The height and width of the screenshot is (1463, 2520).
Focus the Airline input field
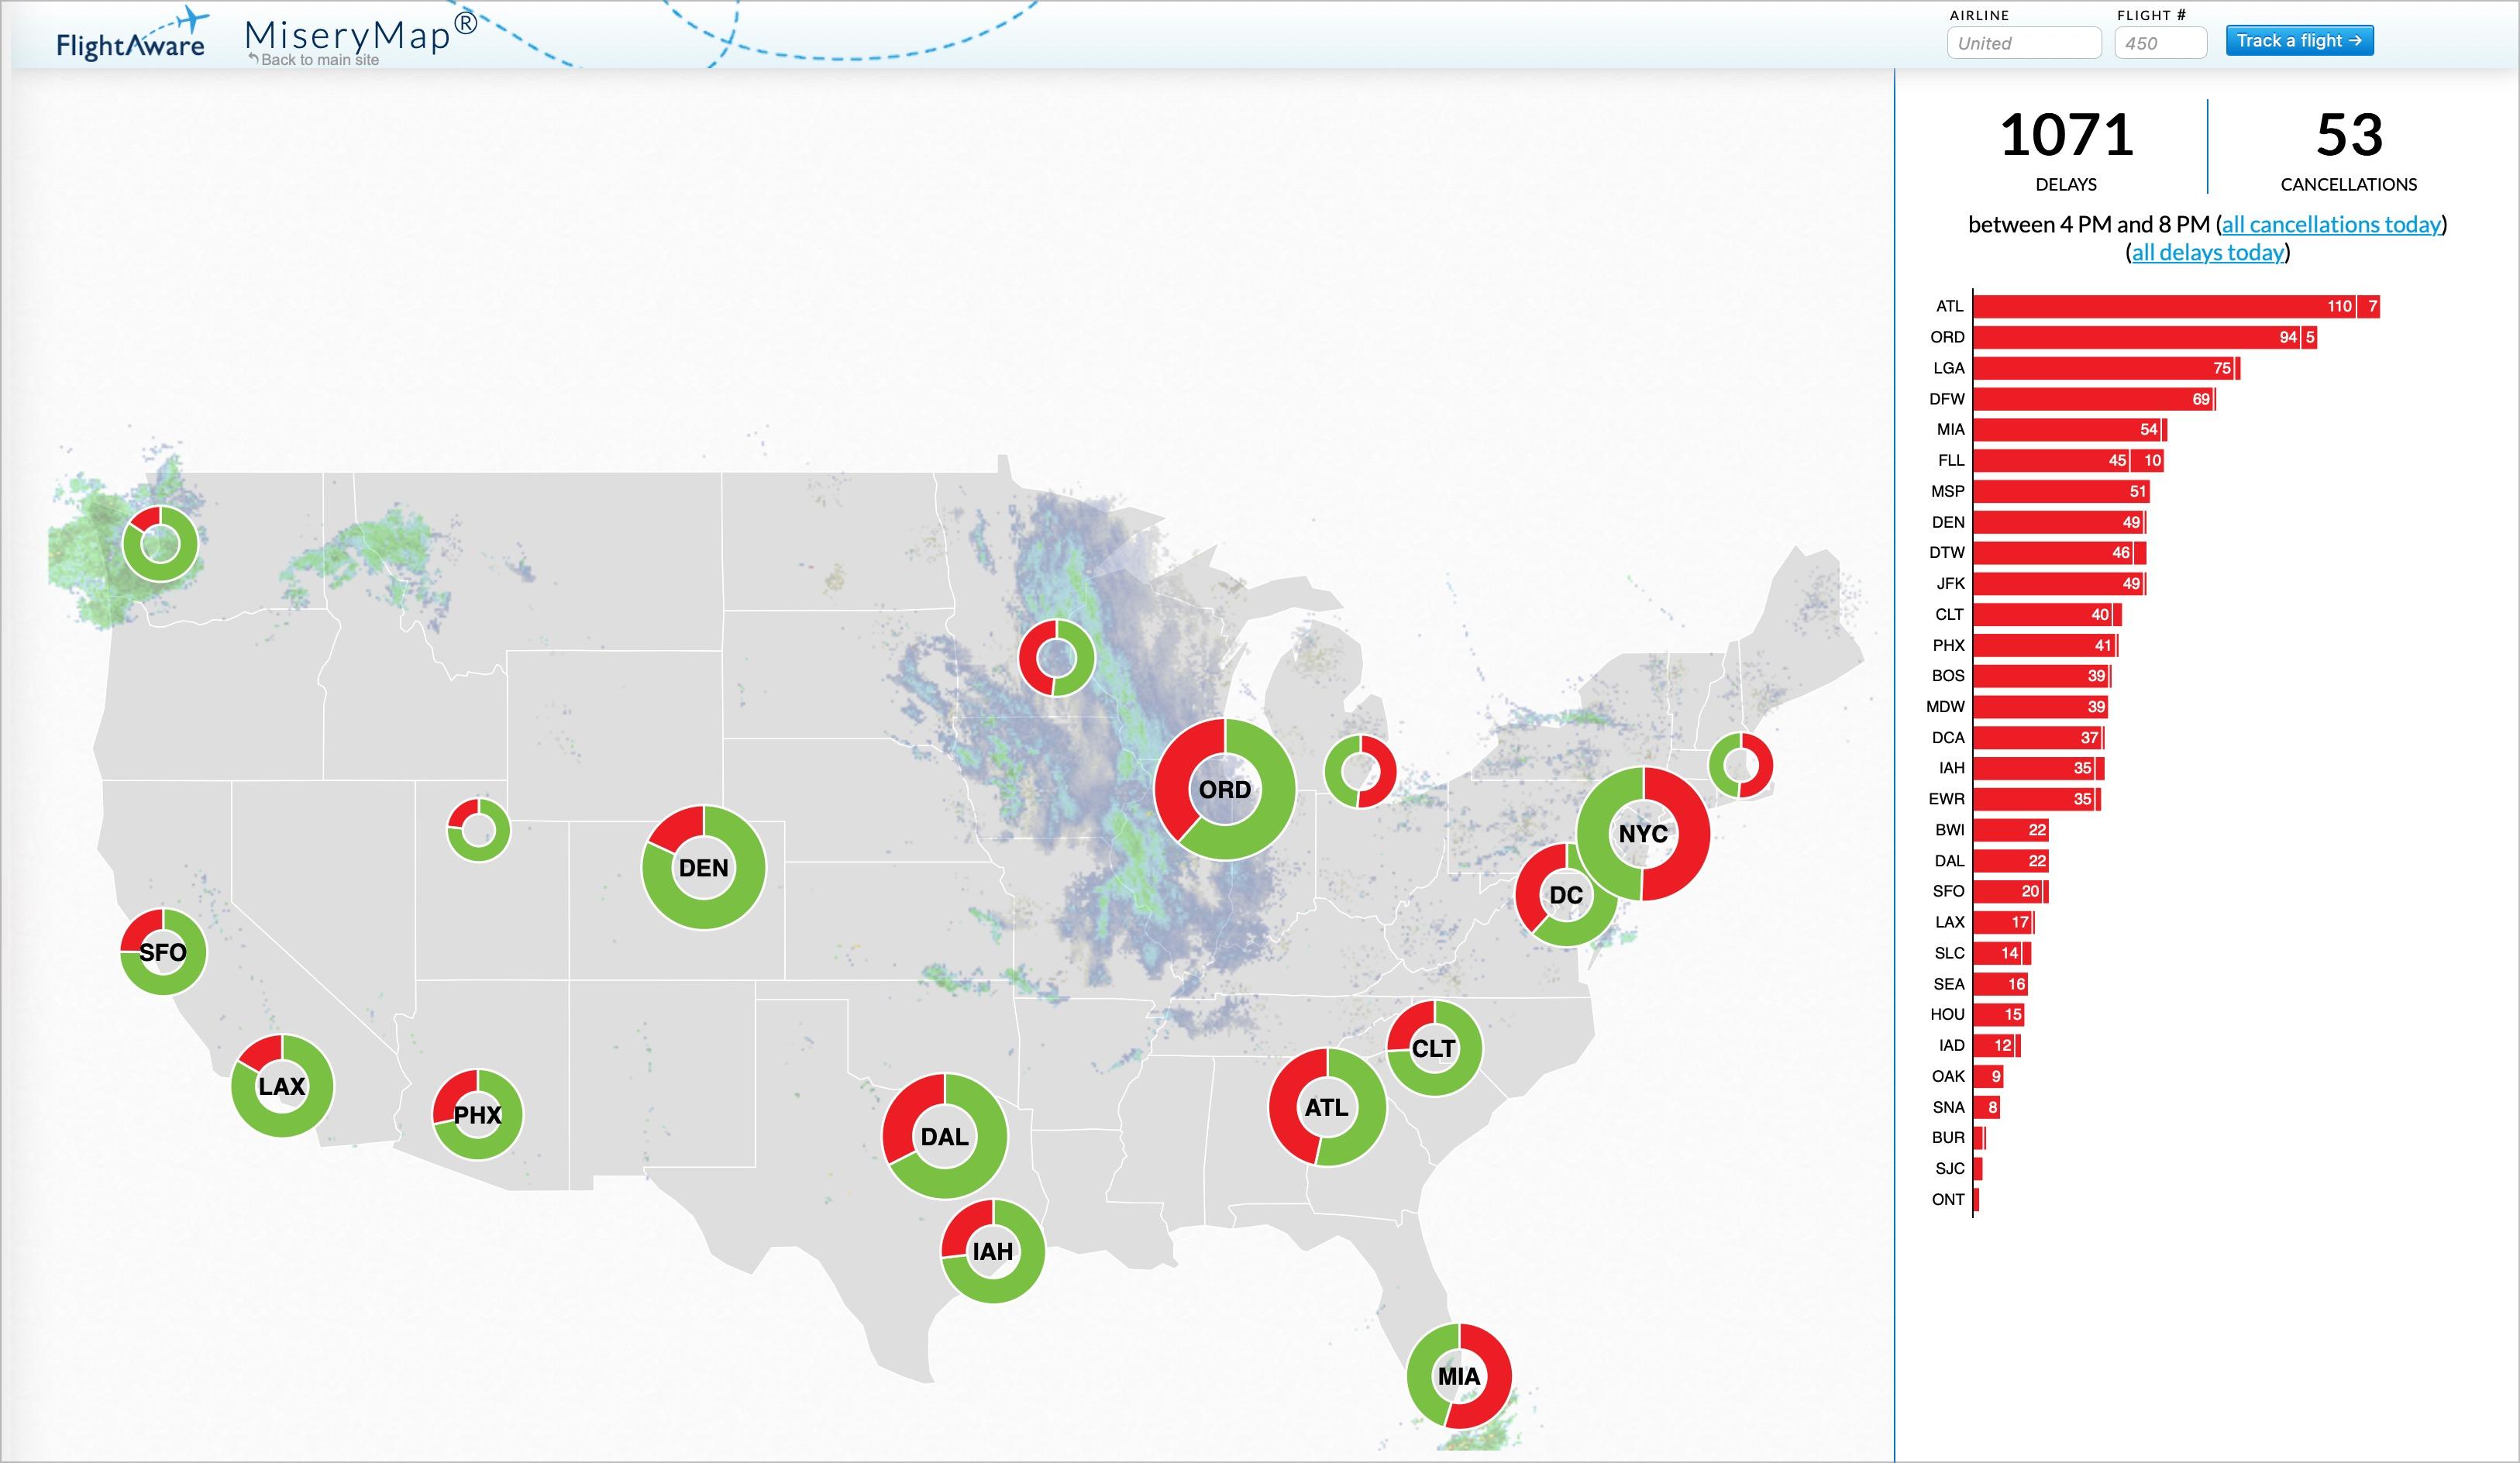click(2024, 43)
